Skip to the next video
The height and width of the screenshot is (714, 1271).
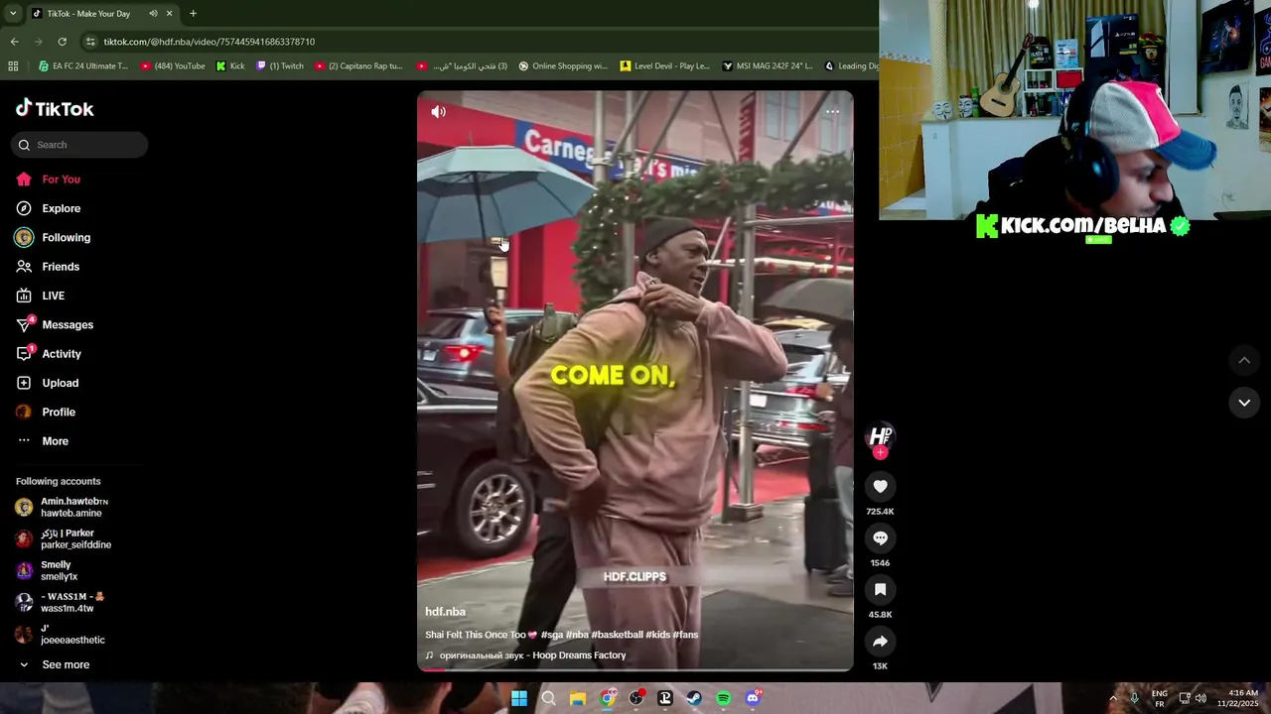pos(1244,402)
